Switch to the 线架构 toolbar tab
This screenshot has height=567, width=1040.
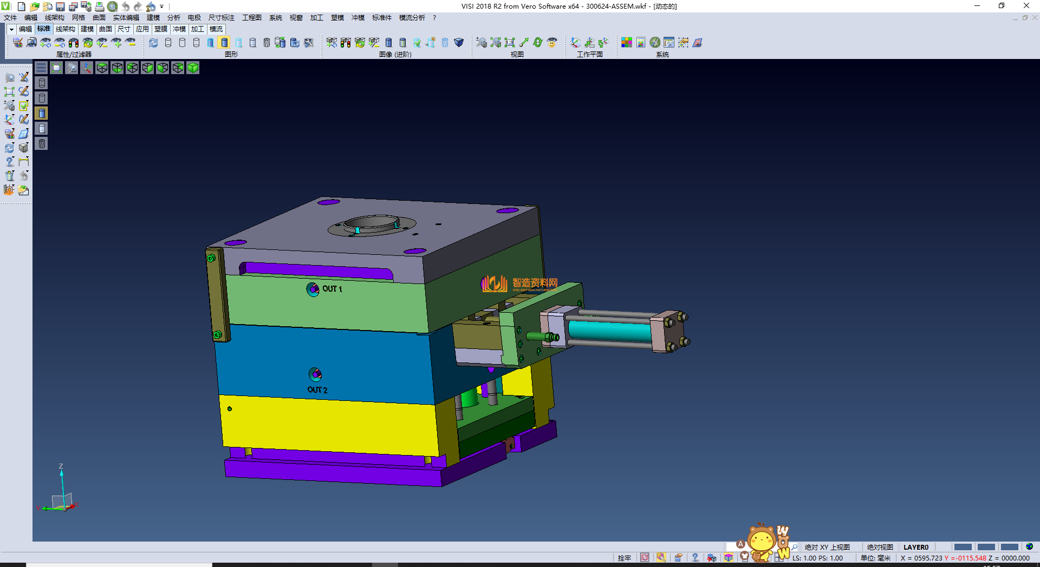[65, 29]
